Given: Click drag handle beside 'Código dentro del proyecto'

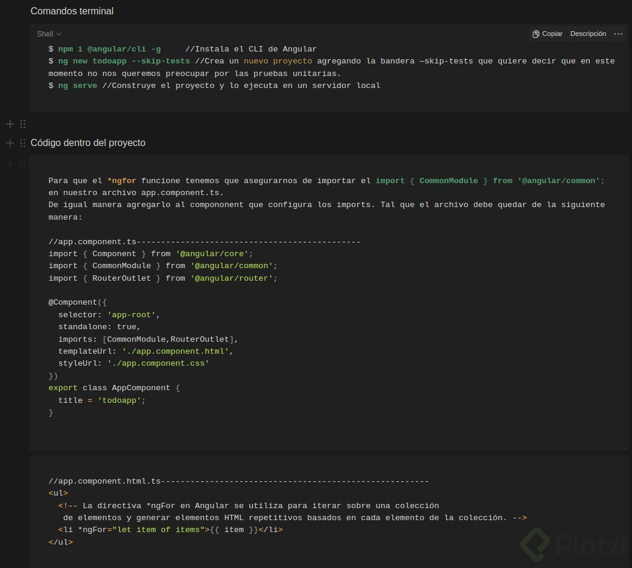Looking at the screenshot, I should 23,143.
